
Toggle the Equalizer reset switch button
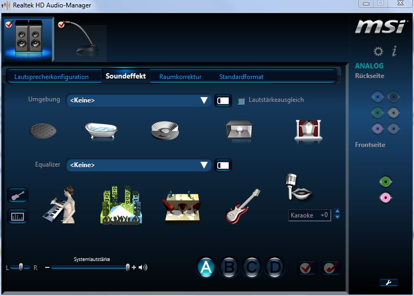pyautogui.click(x=223, y=166)
